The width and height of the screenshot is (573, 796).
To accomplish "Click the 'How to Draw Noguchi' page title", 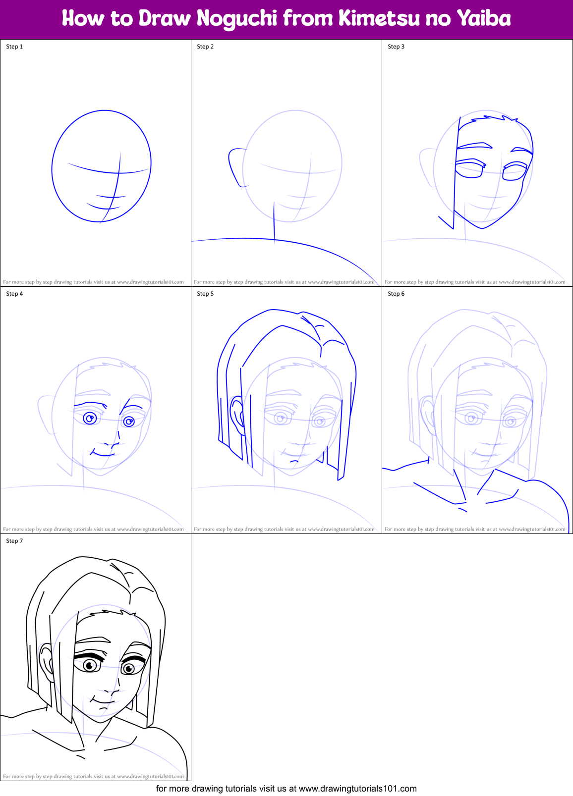I will tap(286, 18).
